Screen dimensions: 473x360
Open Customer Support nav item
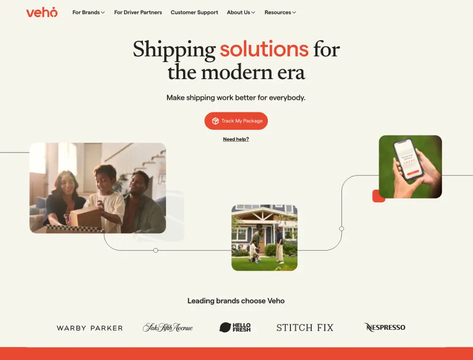194,12
